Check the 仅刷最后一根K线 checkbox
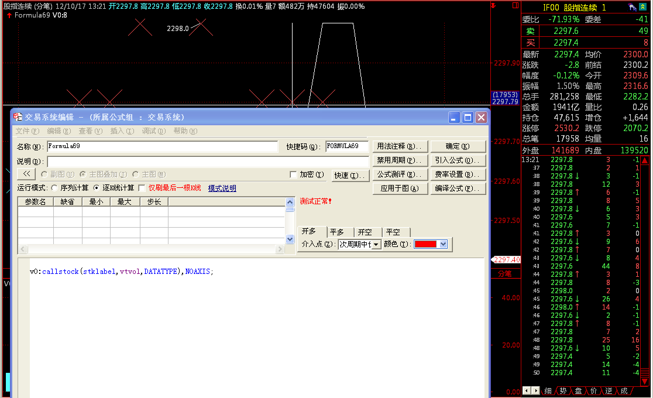 pos(142,188)
